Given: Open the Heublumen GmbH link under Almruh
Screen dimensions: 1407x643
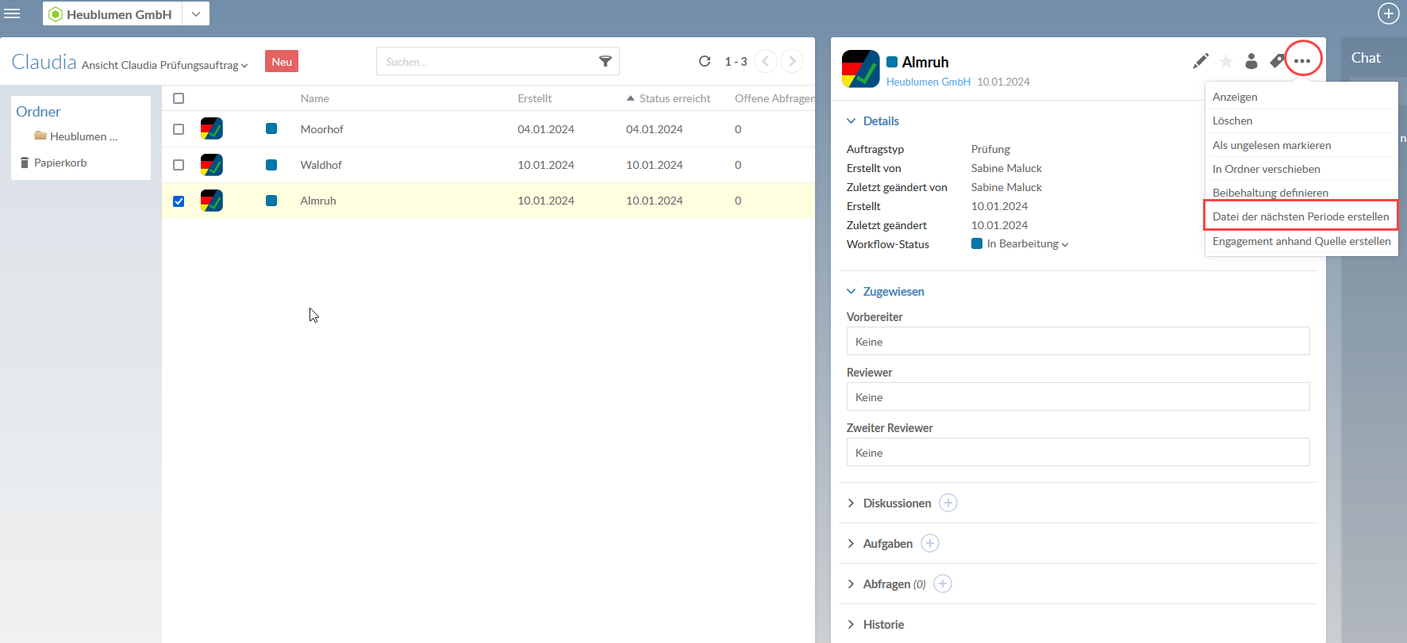Looking at the screenshot, I should pyautogui.click(x=928, y=82).
